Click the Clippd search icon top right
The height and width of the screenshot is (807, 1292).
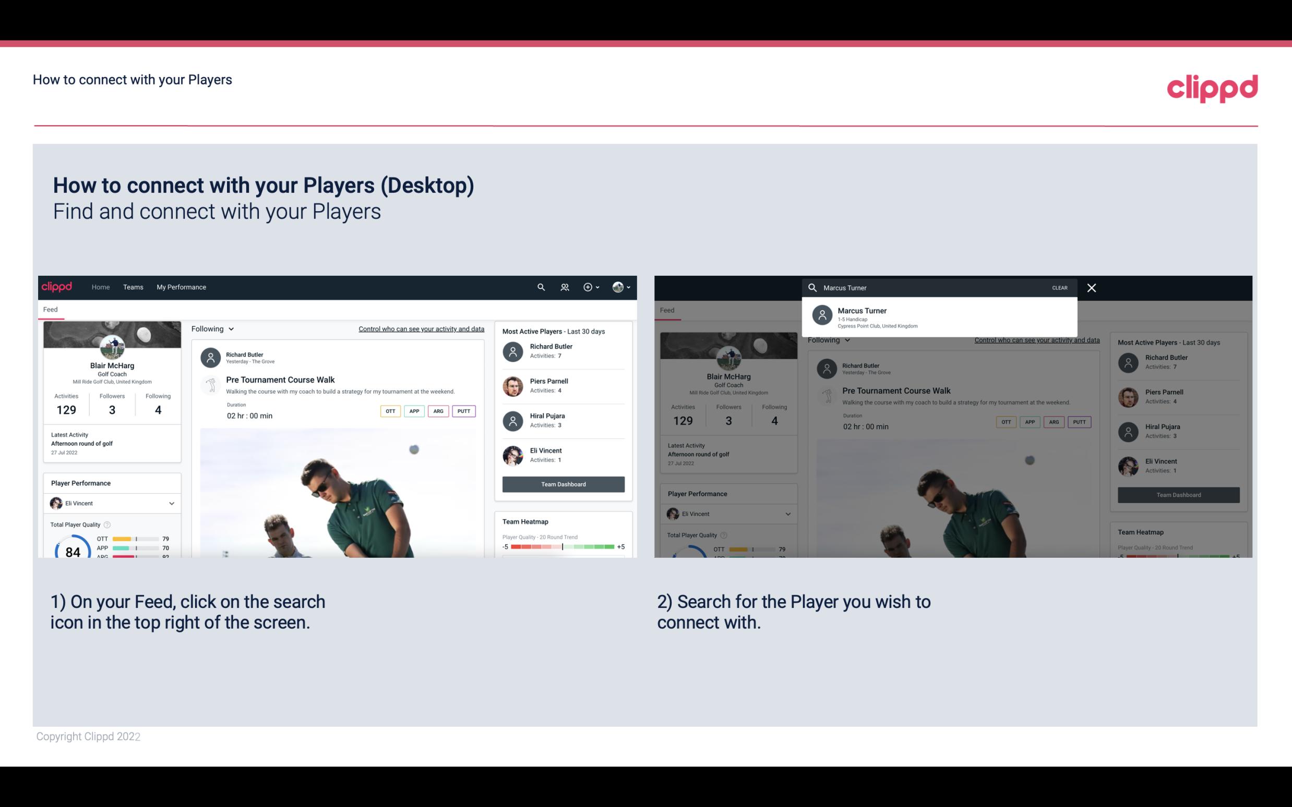tap(540, 287)
